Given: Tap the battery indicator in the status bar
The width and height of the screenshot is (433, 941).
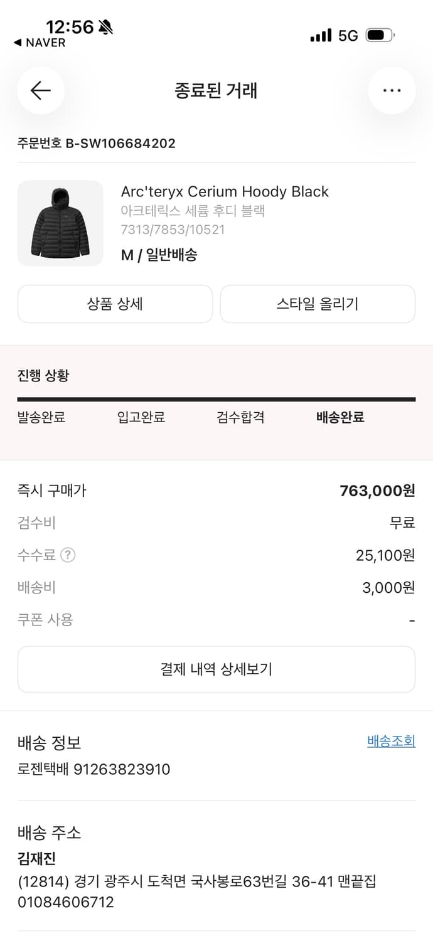Looking at the screenshot, I should [x=377, y=36].
